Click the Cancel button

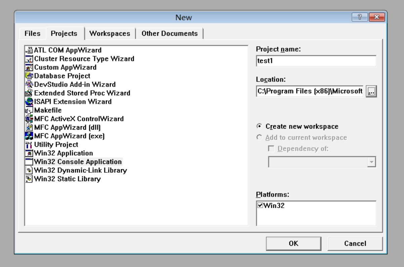pos(355,243)
